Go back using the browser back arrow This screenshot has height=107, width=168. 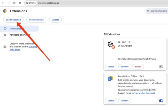pos(3,3)
